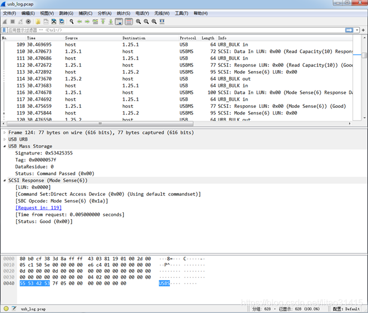The image size is (368, 313).
Task: Open the 工具(T) menu
Action: click(182, 13)
